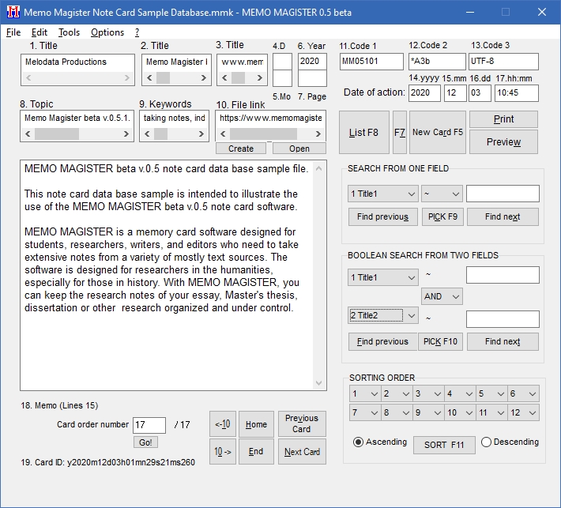Click the Preview button

click(x=503, y=141)
